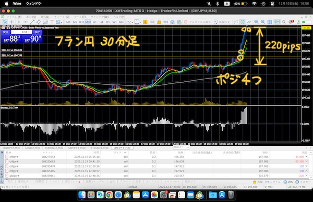Toggle algorithmic trading button
The height and width of the screenshot is (202, 313).
(x=197, y=22)
